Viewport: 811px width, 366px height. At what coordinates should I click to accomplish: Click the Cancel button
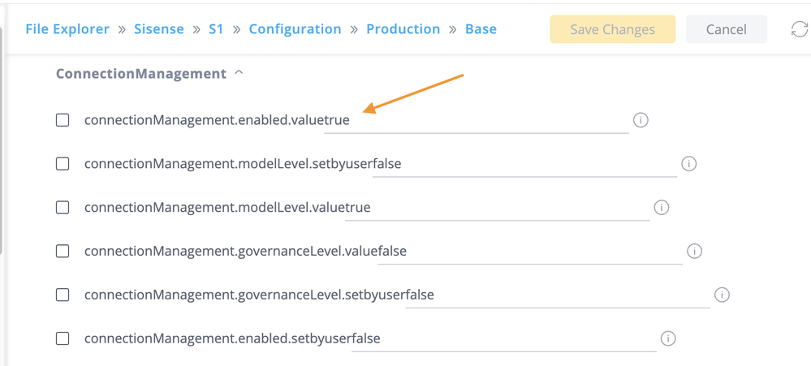726,29
